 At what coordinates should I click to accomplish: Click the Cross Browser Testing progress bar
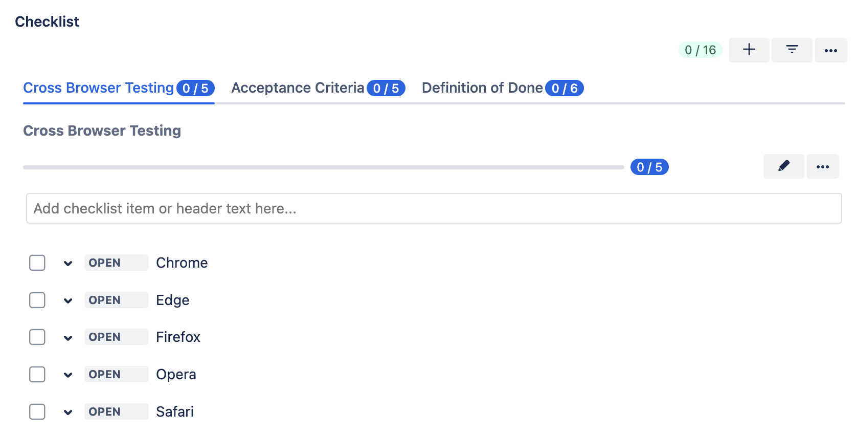[323, 167]
